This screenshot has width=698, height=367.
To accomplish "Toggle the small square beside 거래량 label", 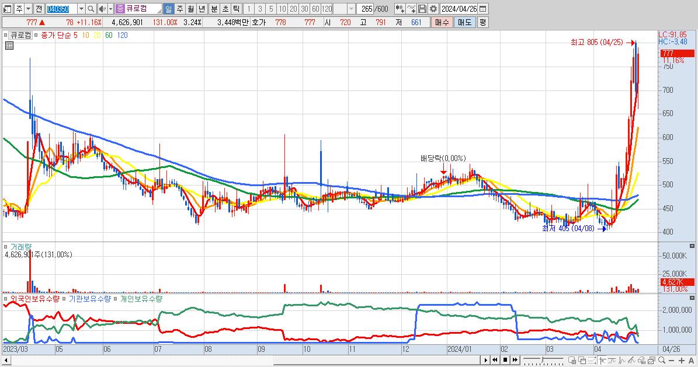I will [x=5, y=246].
